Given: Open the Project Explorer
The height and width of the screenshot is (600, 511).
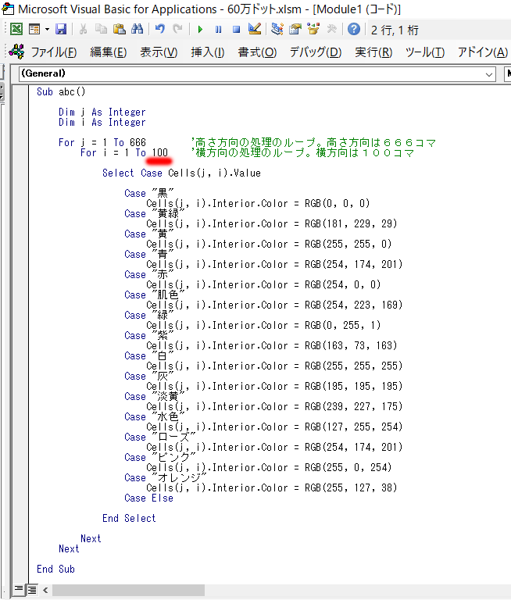Looking at the screenshot, I should [277, 29].
